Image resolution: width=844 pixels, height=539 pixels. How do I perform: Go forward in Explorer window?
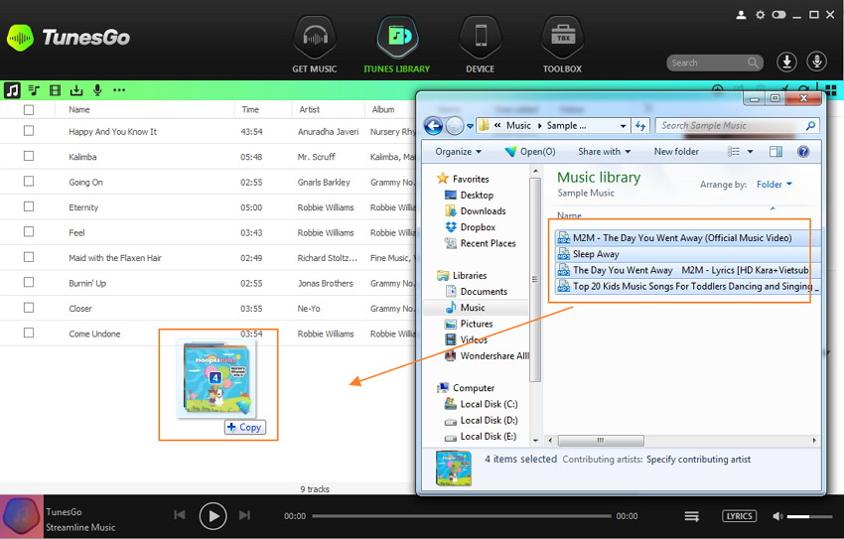[x=455, y=126]
